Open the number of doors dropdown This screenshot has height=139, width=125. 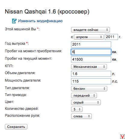(77, 109)
